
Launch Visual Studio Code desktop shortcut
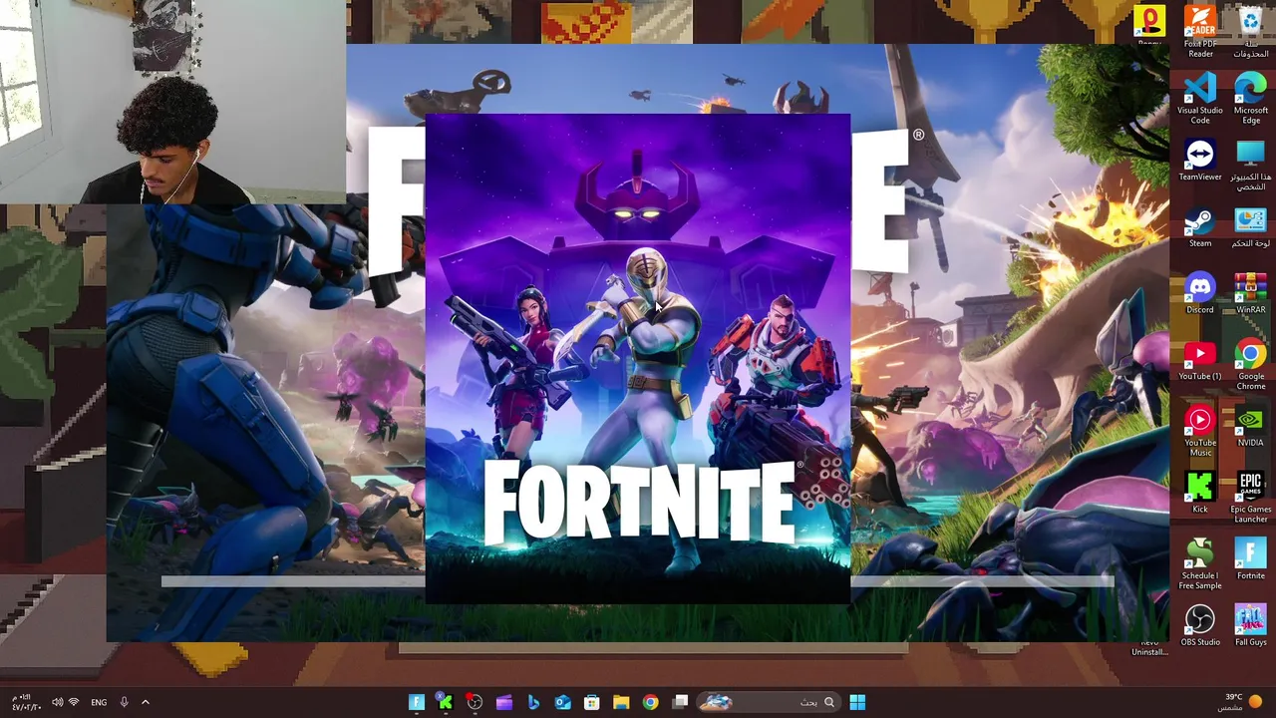click(x=1200, y=98)
